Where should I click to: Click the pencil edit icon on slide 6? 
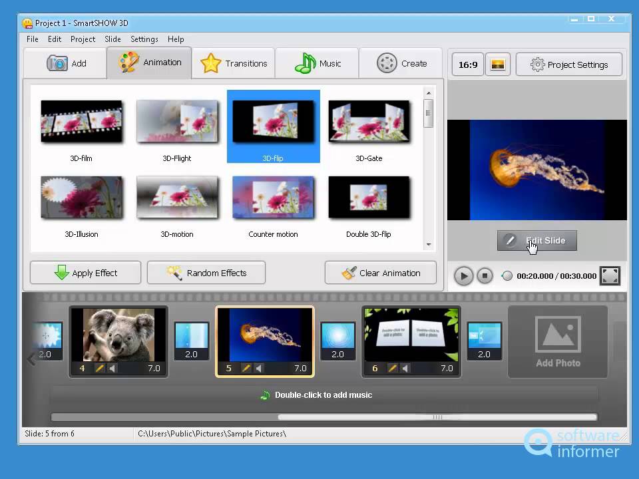392,368
